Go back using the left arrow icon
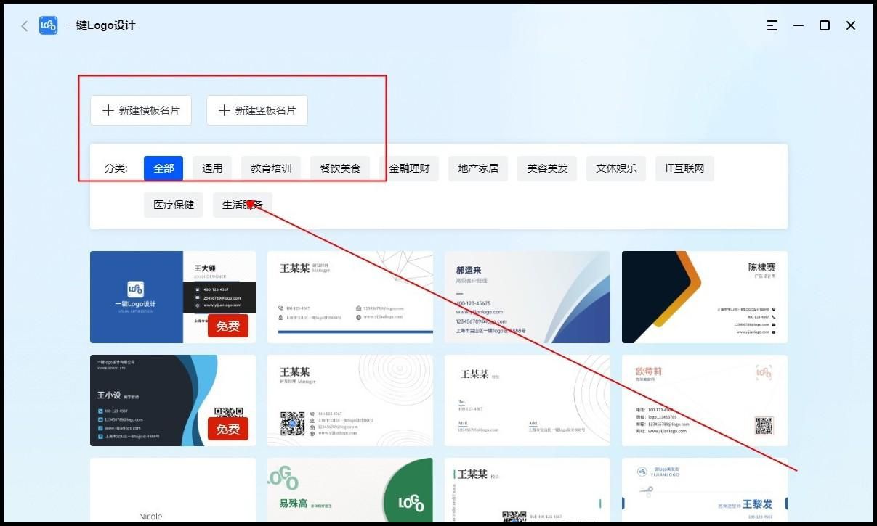This screenshot has height=526, width=877. [x=25, y=25]
